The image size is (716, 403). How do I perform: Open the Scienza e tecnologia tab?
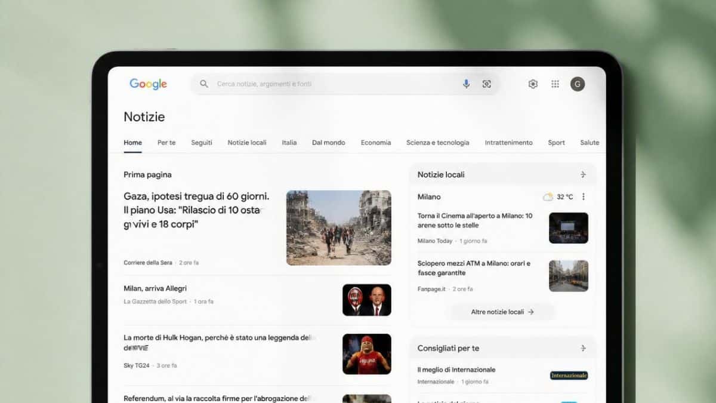(x=438, y=143)
